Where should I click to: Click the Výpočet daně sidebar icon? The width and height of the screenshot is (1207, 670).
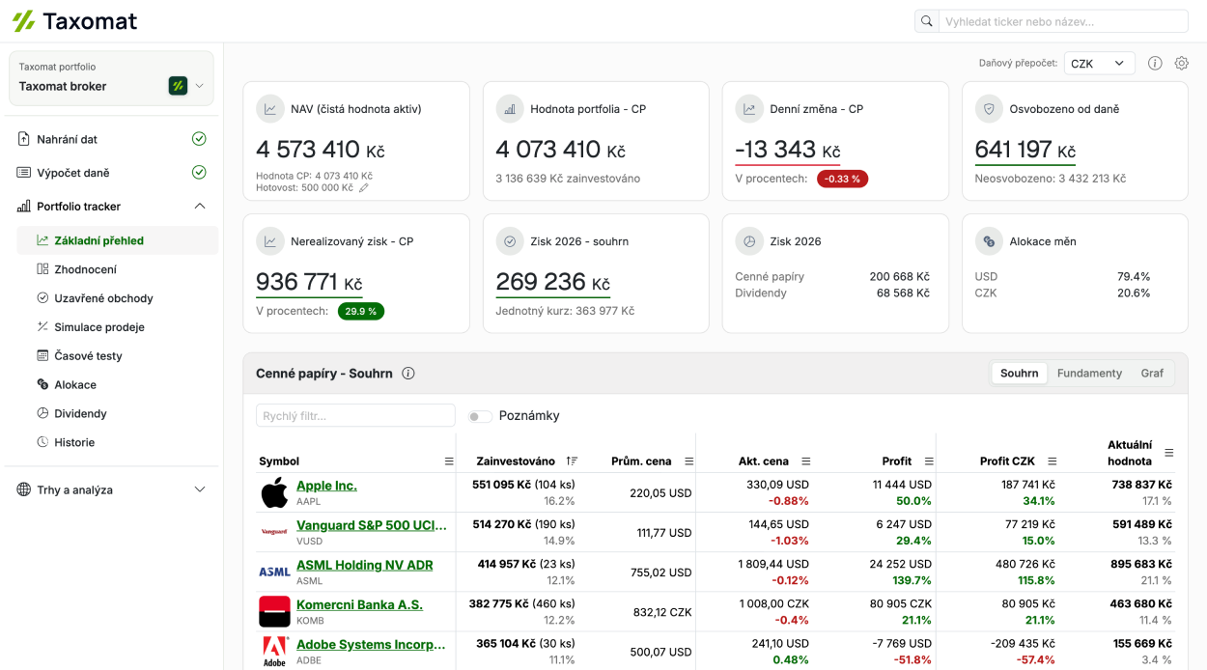[x=24, y=173]
